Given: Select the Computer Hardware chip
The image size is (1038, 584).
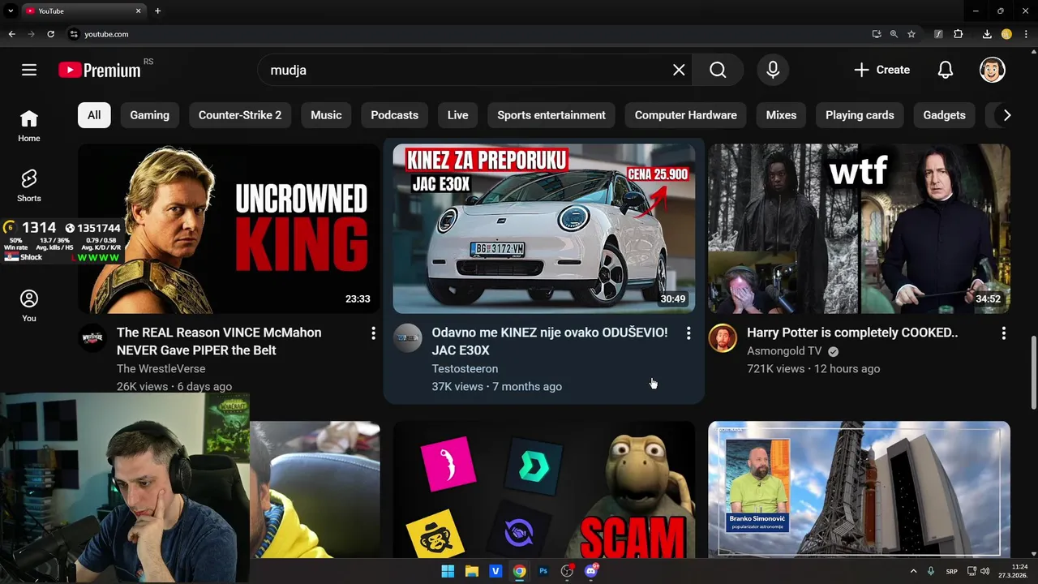Looking at the screenshot, I should tap(686, 115).
